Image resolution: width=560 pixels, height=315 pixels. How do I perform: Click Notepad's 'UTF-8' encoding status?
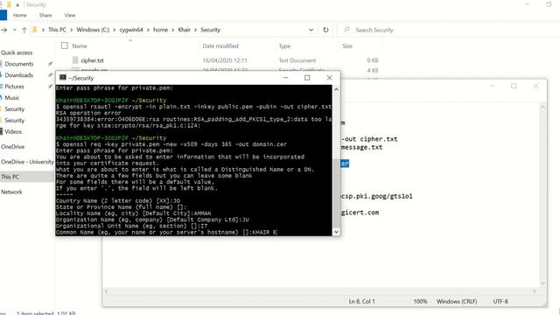point(500,301)
